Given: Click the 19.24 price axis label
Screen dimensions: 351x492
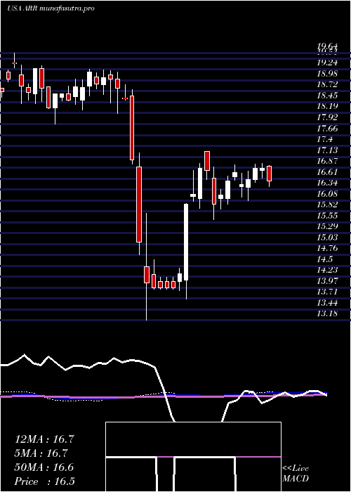Looking at the screenshot, I should 327,63.
